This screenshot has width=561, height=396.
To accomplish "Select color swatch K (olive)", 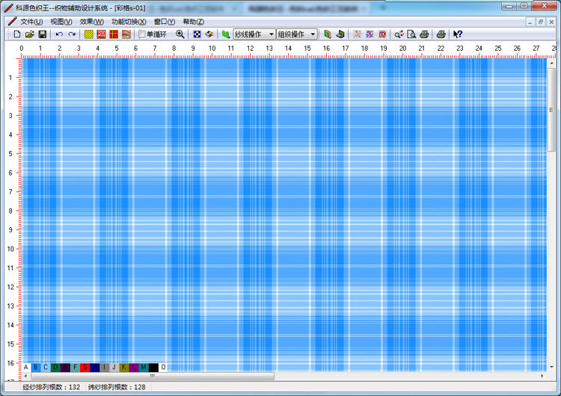I will coord(123,367).
